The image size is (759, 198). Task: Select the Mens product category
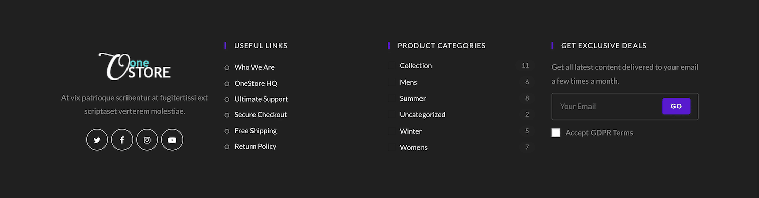tap(408, 82)
